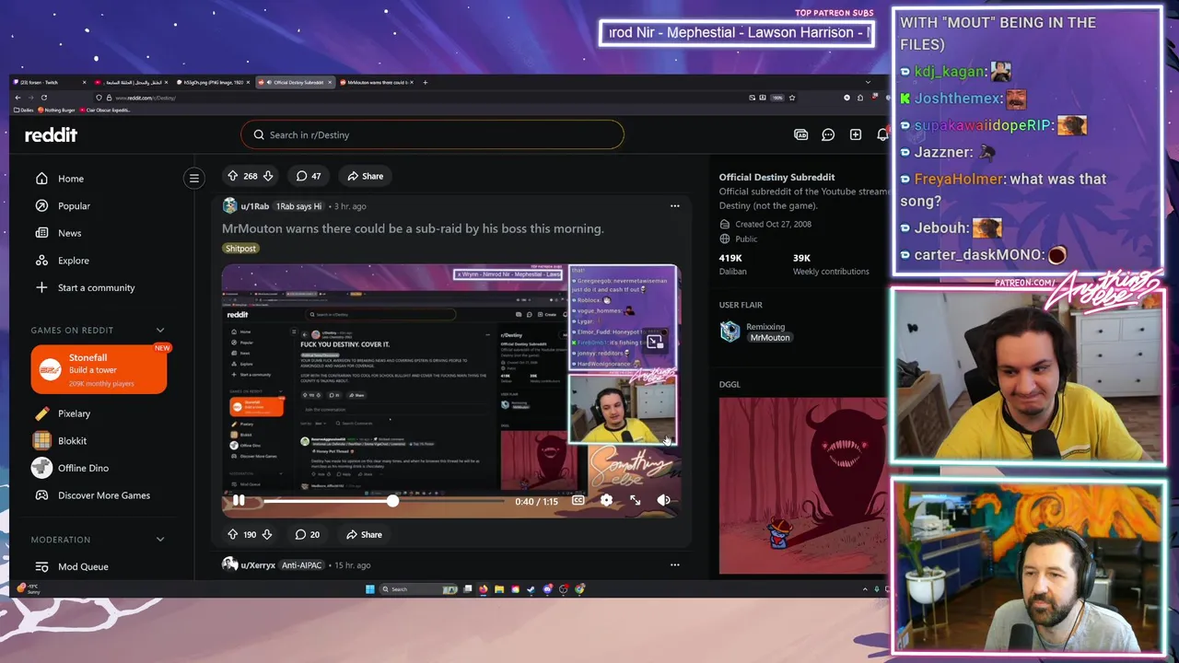Switch to the MrMouton warns tab
Viewport: 1179px width, 663px height.
[x=375, y=82]
